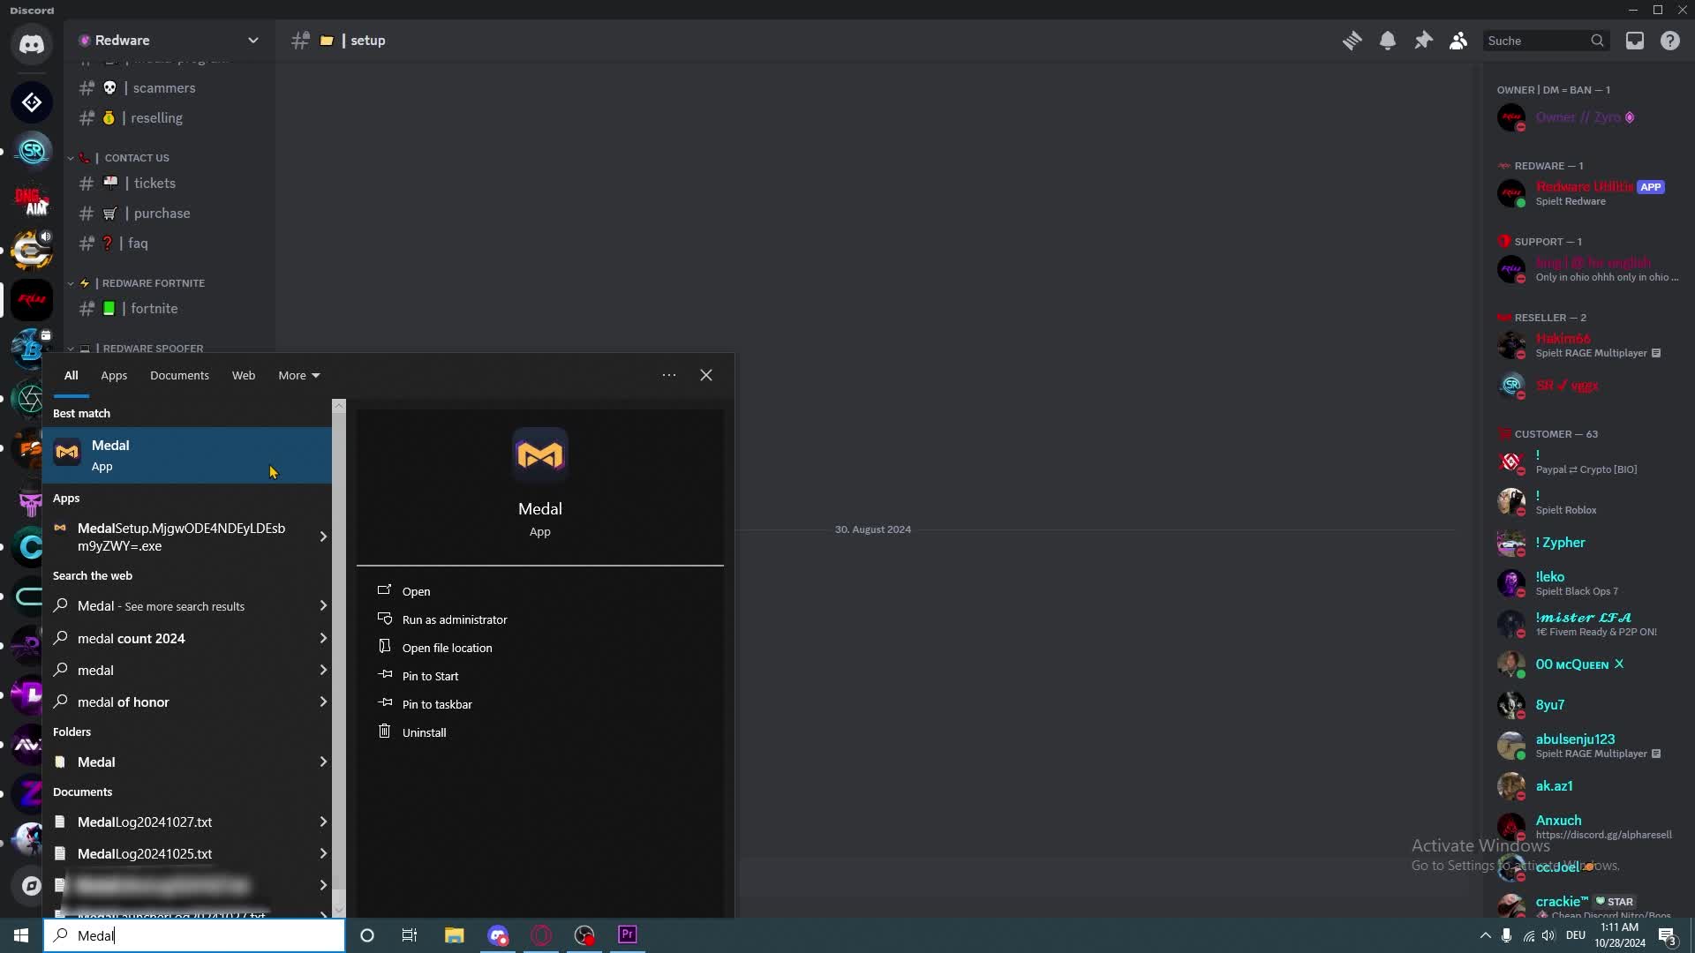Image resolution: width=1695 pixels, height=953 pixels.
Task: Switch to the Apps search tab
Action: [114, 375]
